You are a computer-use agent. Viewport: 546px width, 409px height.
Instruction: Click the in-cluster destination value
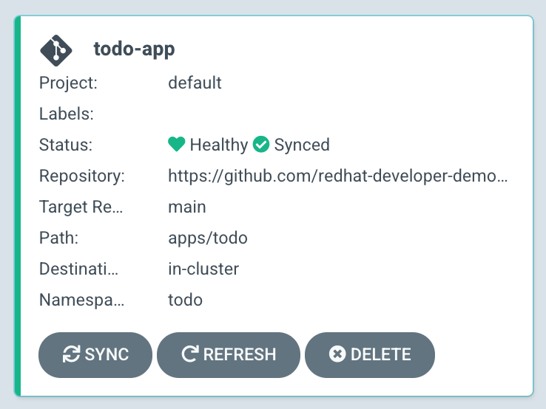click(203, 269)
